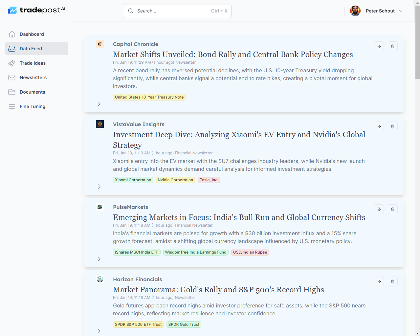This screenshot has height=336, width=420.
Task: Expand the Capital Chronicle article details
Action: tap(99, 104)
